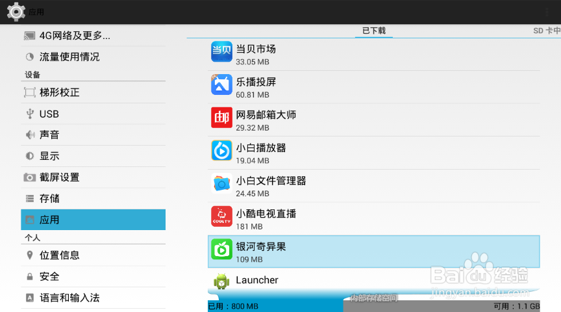The image size is (561, 312).
Task: Select 网易邮箱大师 app name
Action: point(266,115)
